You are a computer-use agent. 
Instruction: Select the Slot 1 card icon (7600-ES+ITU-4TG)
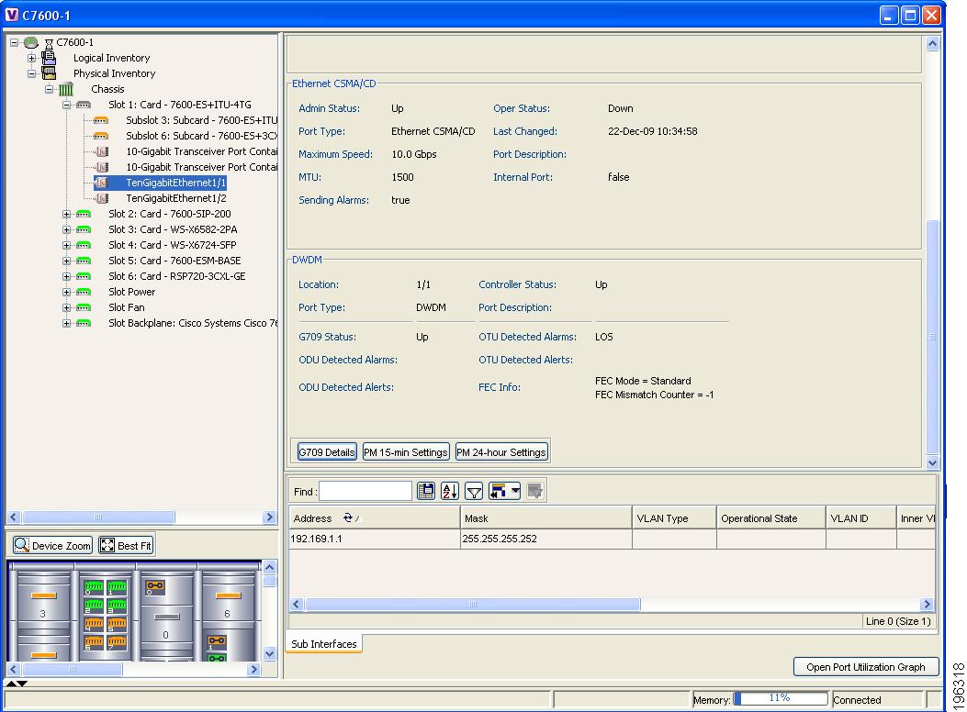[x=84, y=105]
